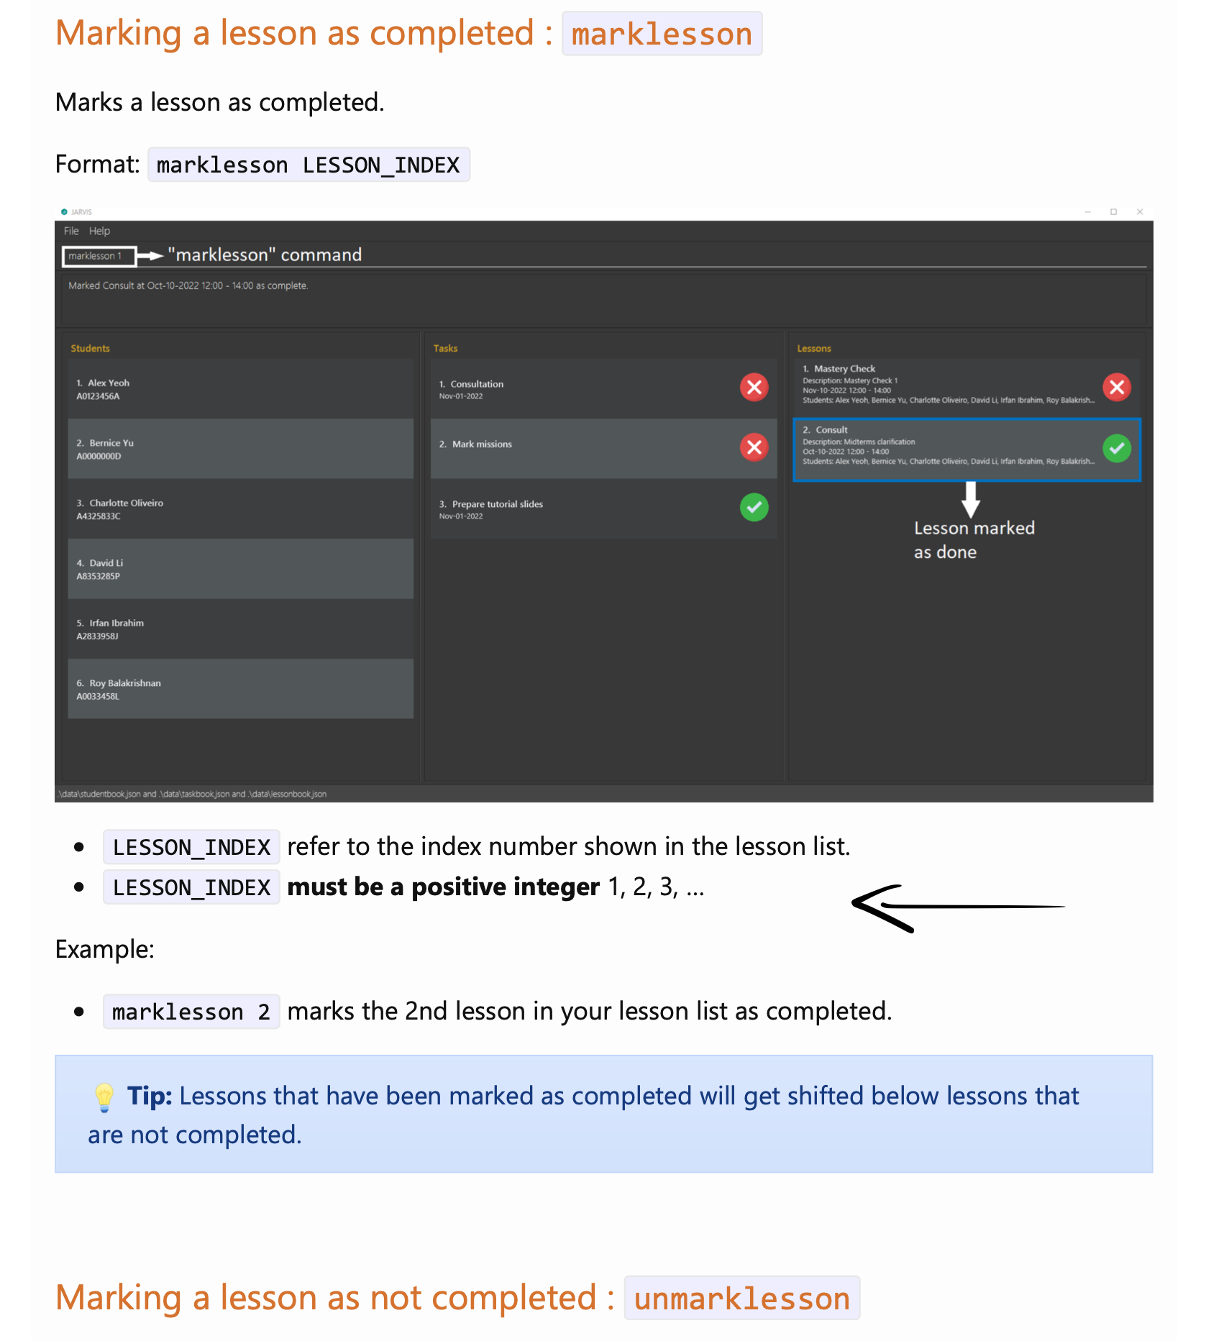Click green check on Prepare tutorial slides

[754, 508]
